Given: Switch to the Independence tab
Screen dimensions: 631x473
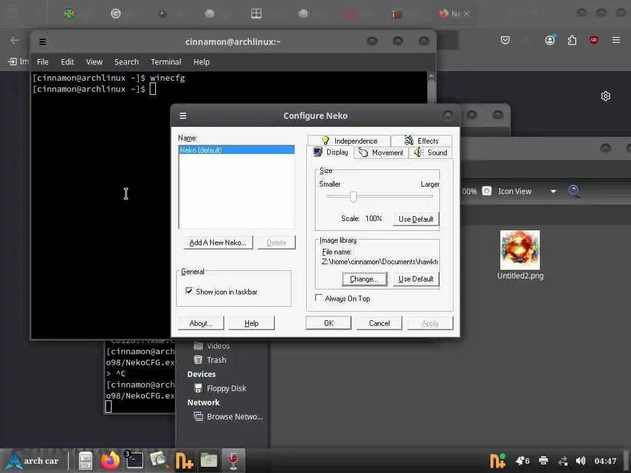Looking at the screenshot, I should pos(349,140).
